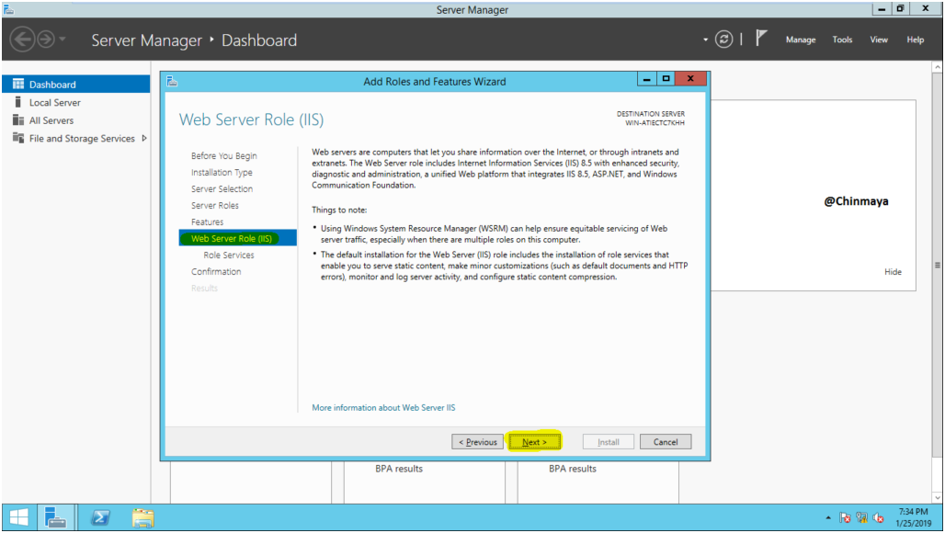Go to the Confirmation wizard step

(x=216, y=272)
